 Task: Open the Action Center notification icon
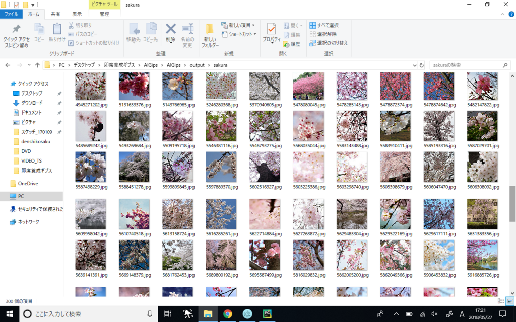pyautogui.click(x=502, y=314)
